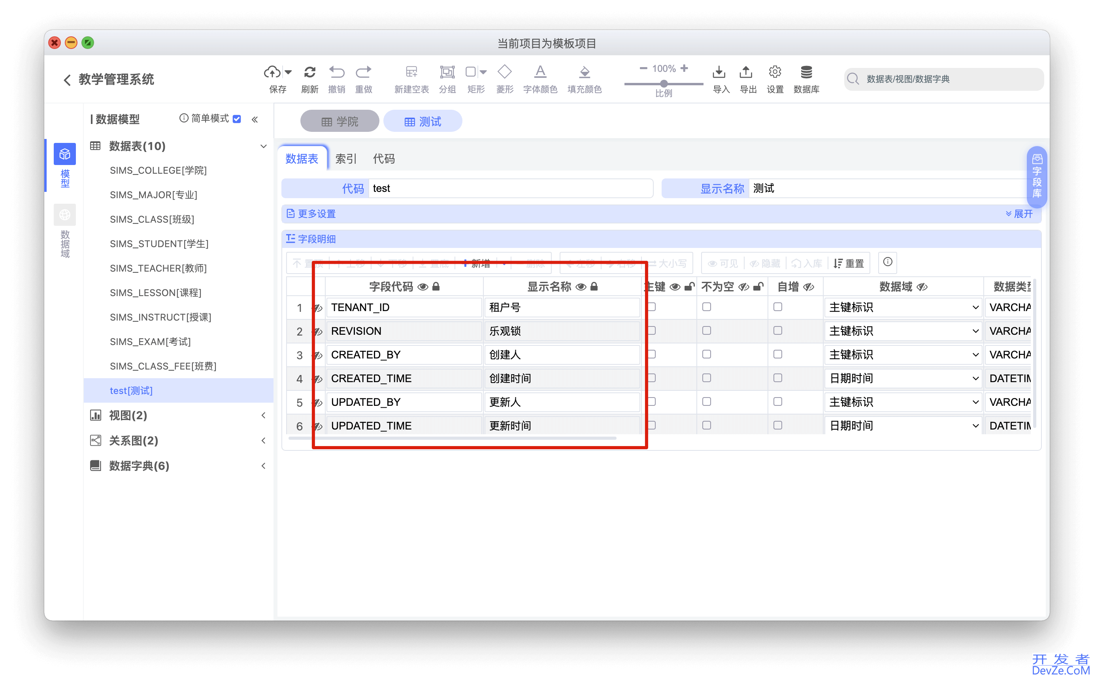
Task: Click the 比例 zoom slider handle
Action: click(664, 84)
